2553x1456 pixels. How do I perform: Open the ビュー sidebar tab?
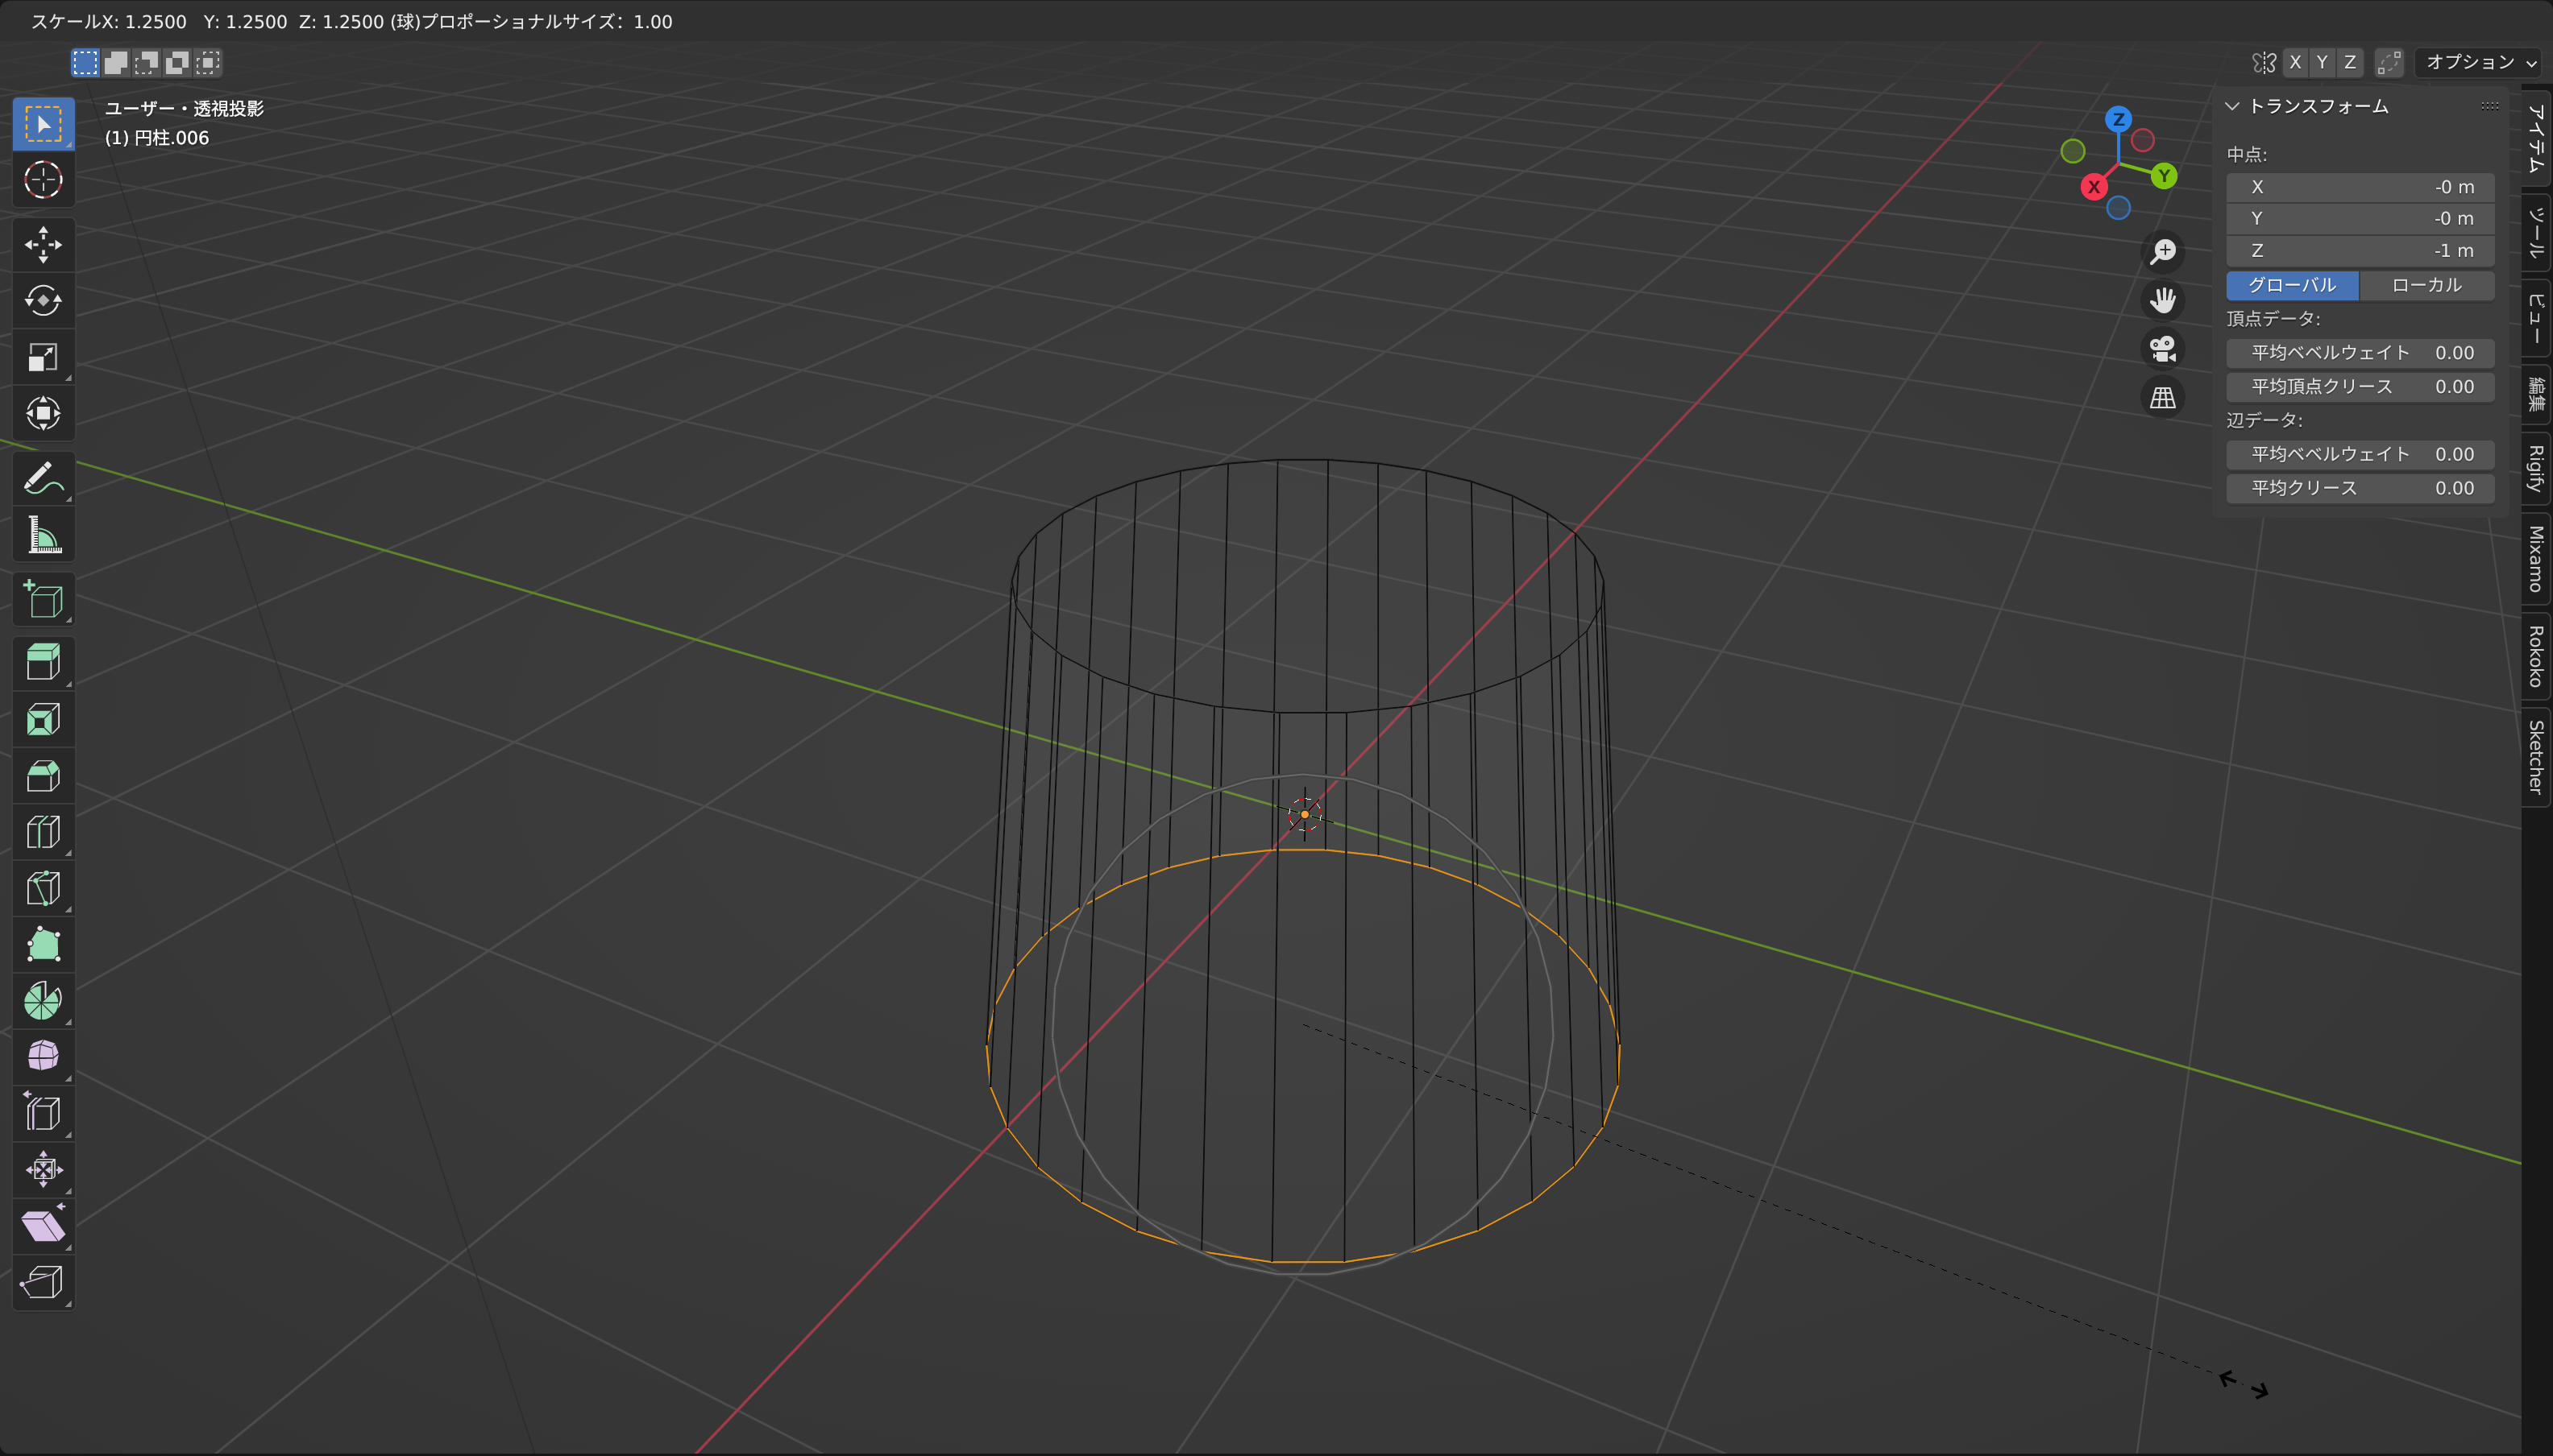point(2536,318)
